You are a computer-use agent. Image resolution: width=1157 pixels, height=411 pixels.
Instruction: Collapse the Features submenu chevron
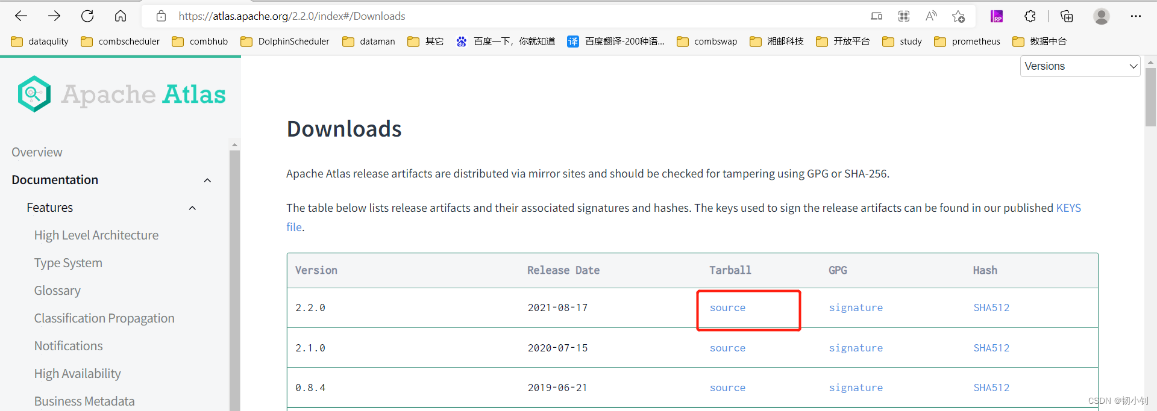tap(192, 208)
